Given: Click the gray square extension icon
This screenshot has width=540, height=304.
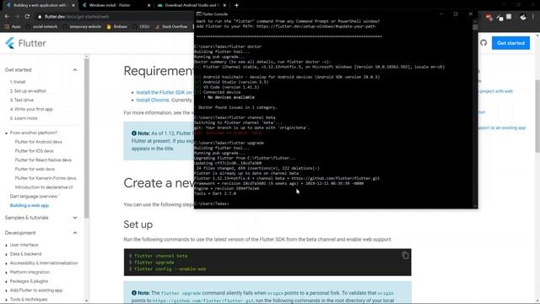Looking at the screenshot, I should click(509, 17).
